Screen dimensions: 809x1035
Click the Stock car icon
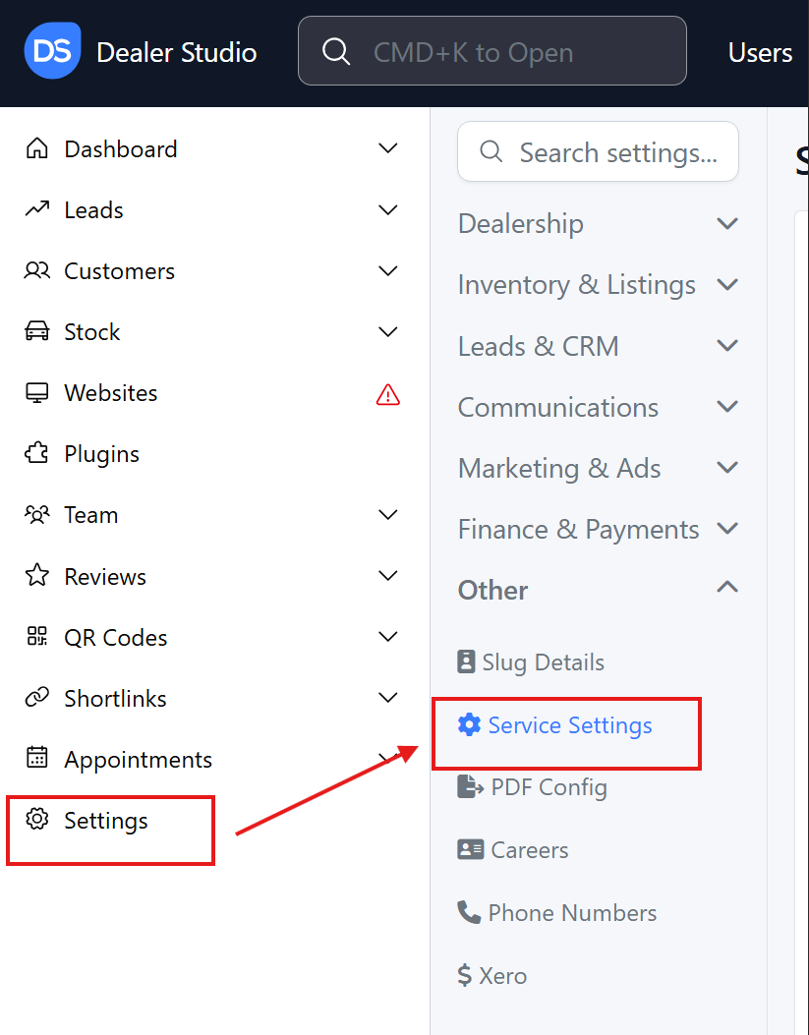pyautogui.click(x=37, y=332)
